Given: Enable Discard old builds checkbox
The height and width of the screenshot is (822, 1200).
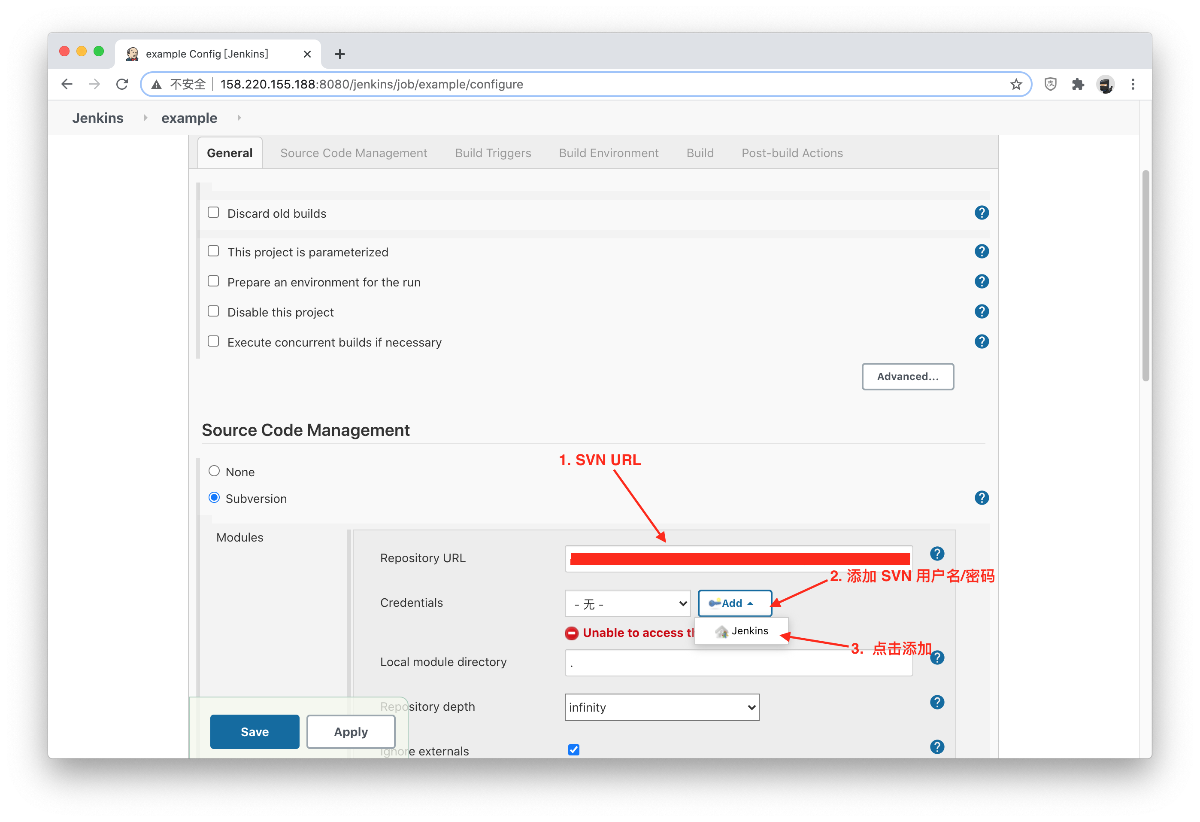Looking at the screenshot, I should (x=213, y=212).
